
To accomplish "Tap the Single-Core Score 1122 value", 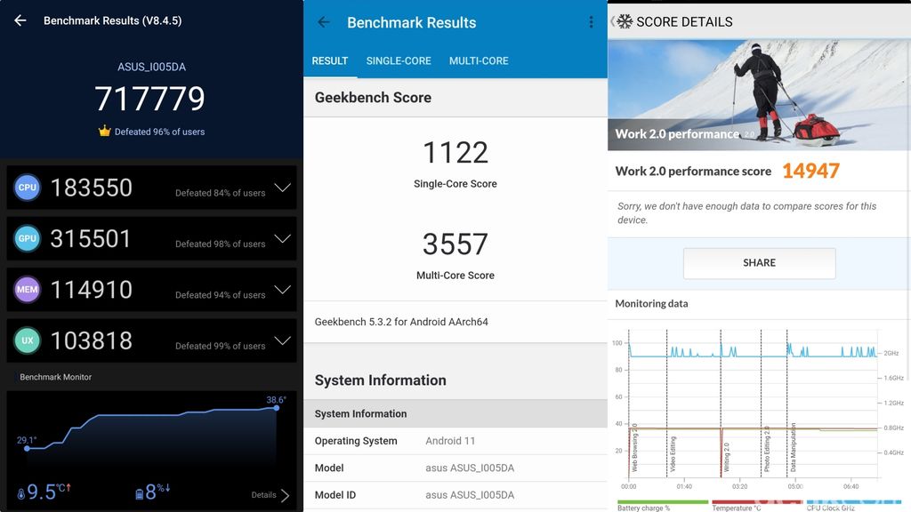I will pos(455,153).
